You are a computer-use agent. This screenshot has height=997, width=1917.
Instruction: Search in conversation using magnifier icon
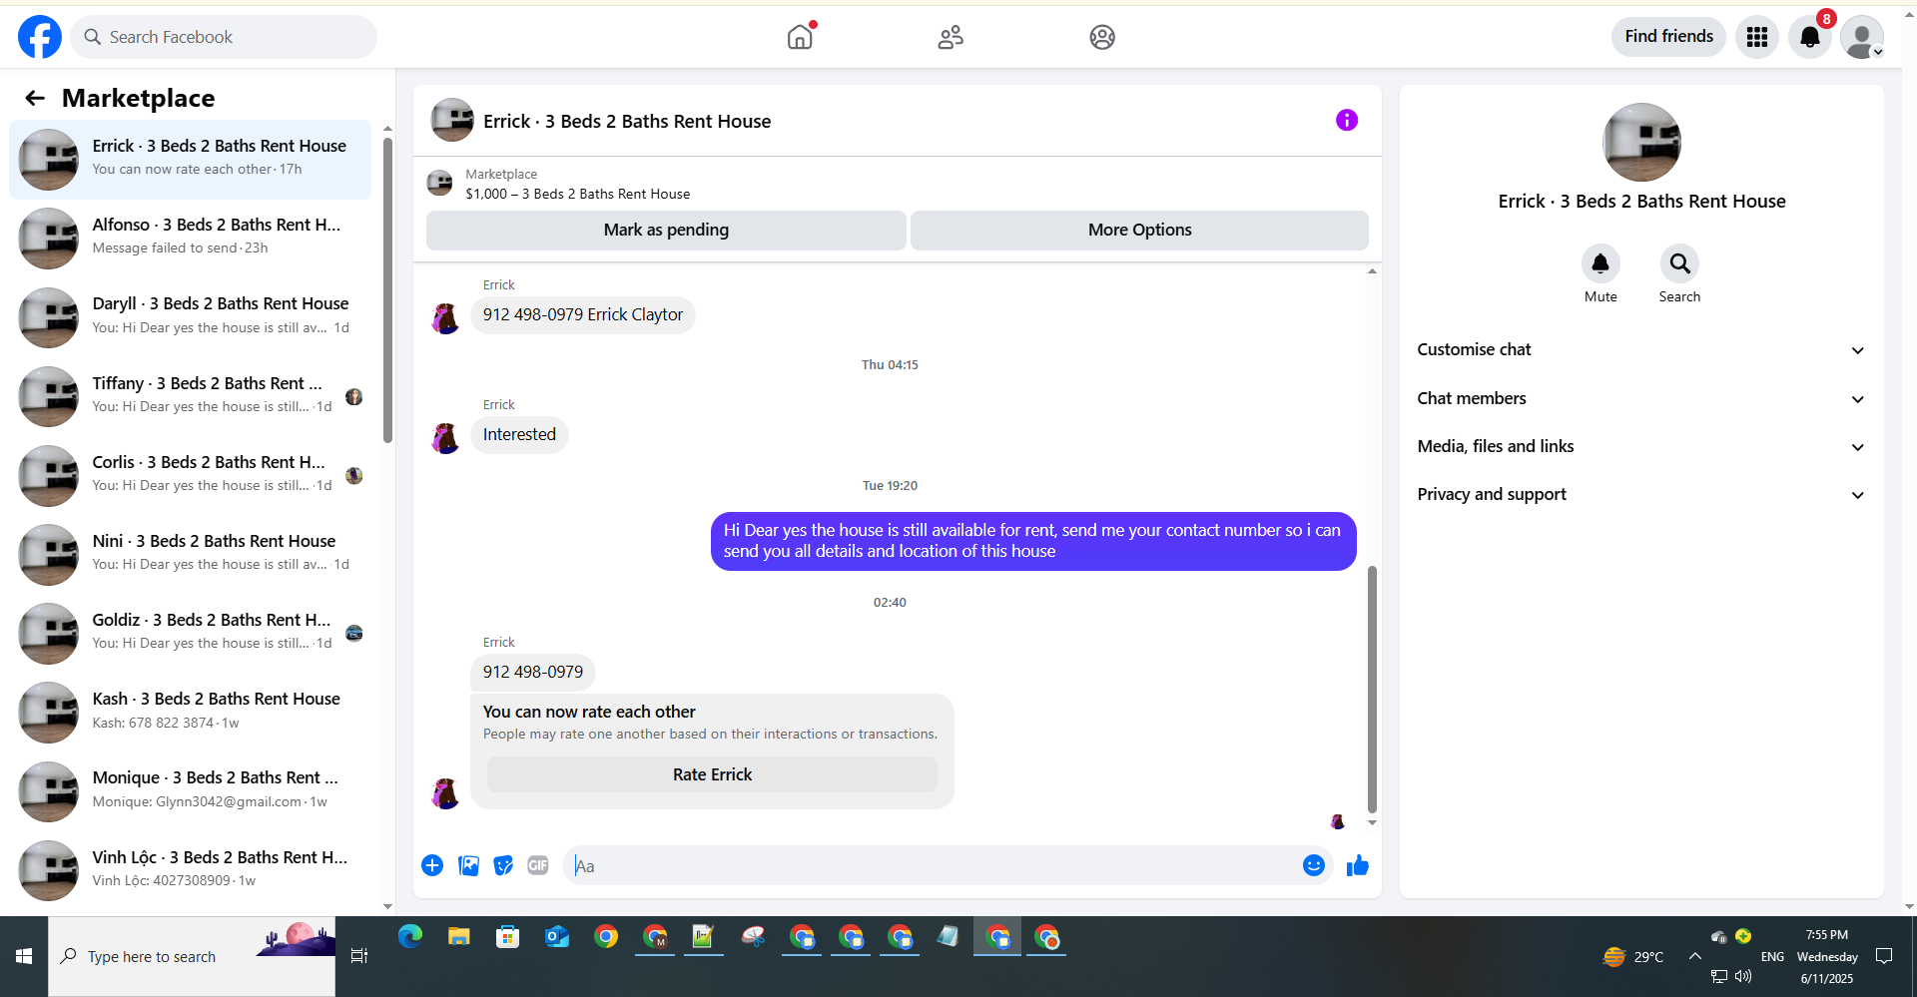click(x=1679, y=263)
